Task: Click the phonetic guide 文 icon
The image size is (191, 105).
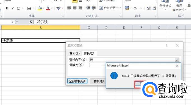Action: click(58, 8)
